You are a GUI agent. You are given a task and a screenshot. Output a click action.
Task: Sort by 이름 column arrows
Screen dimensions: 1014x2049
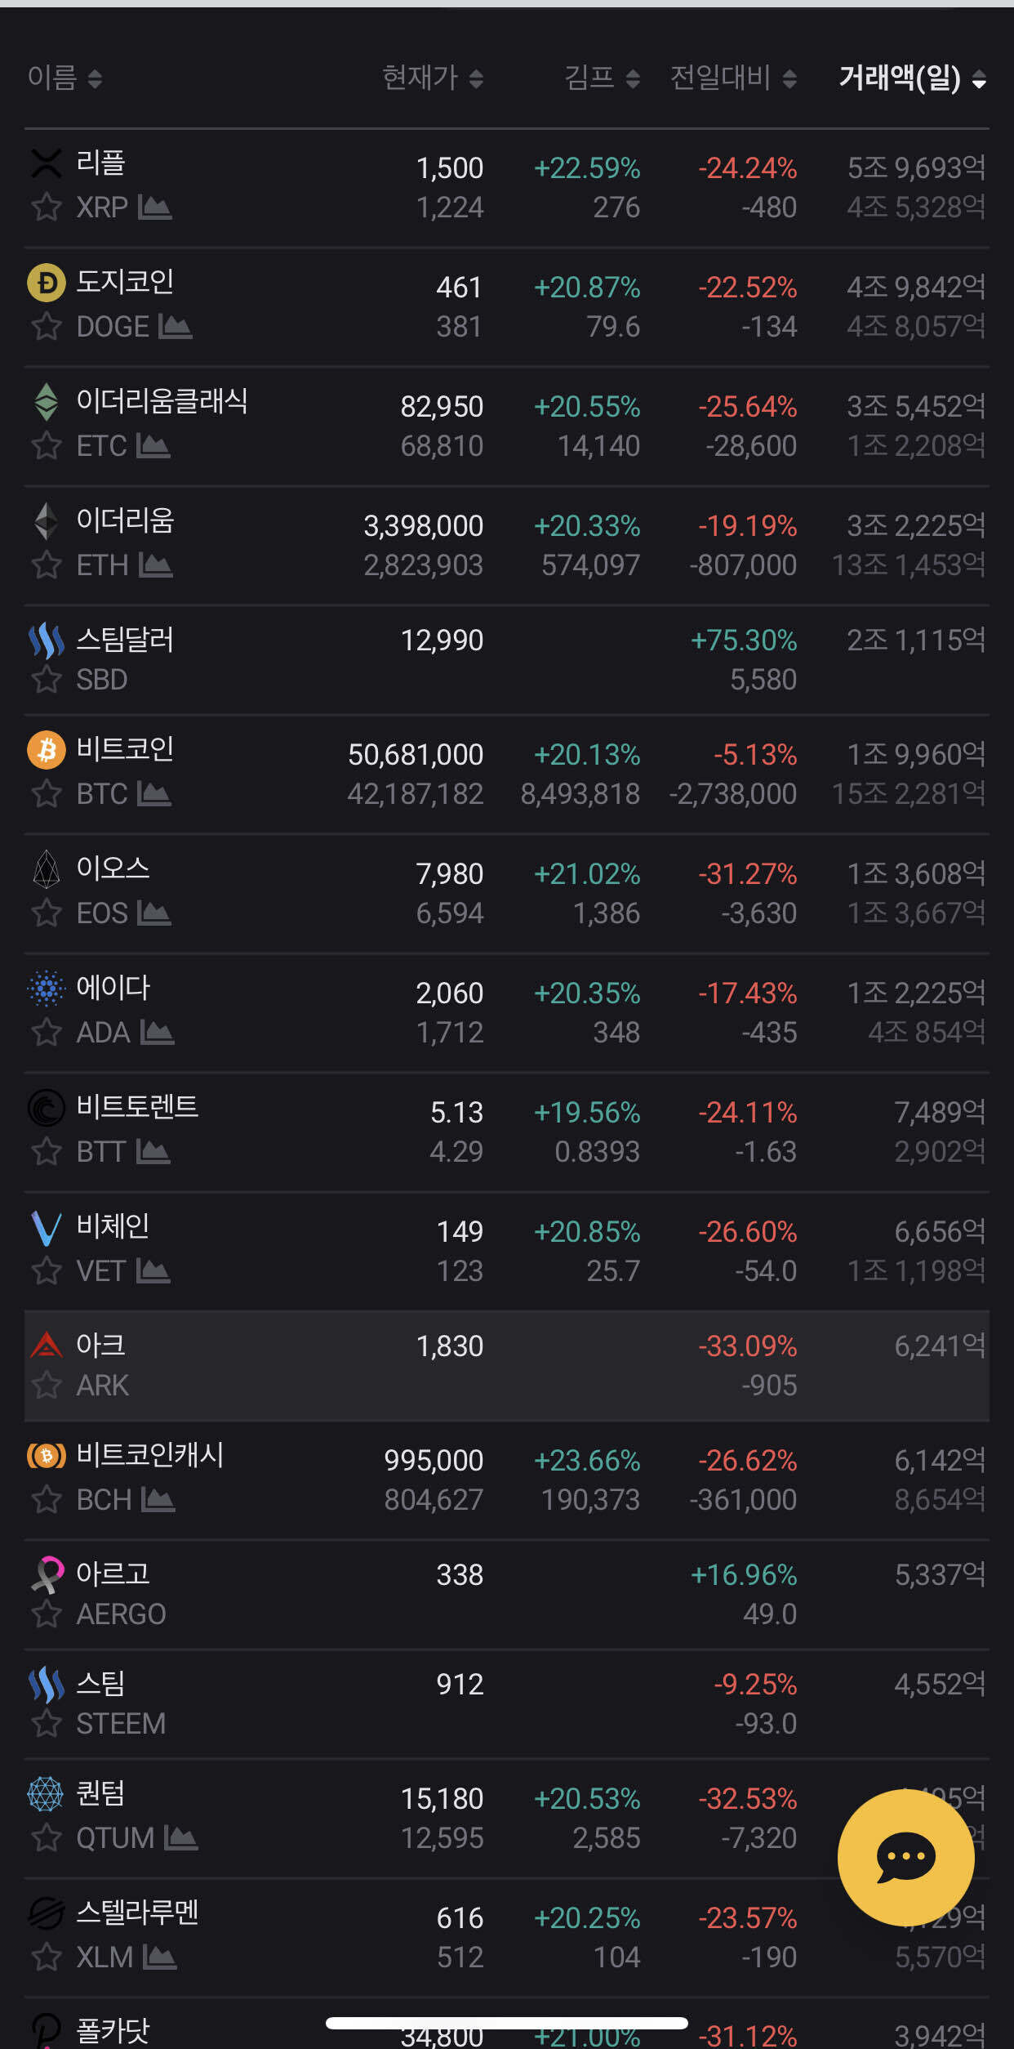click(x=95, y=78)
